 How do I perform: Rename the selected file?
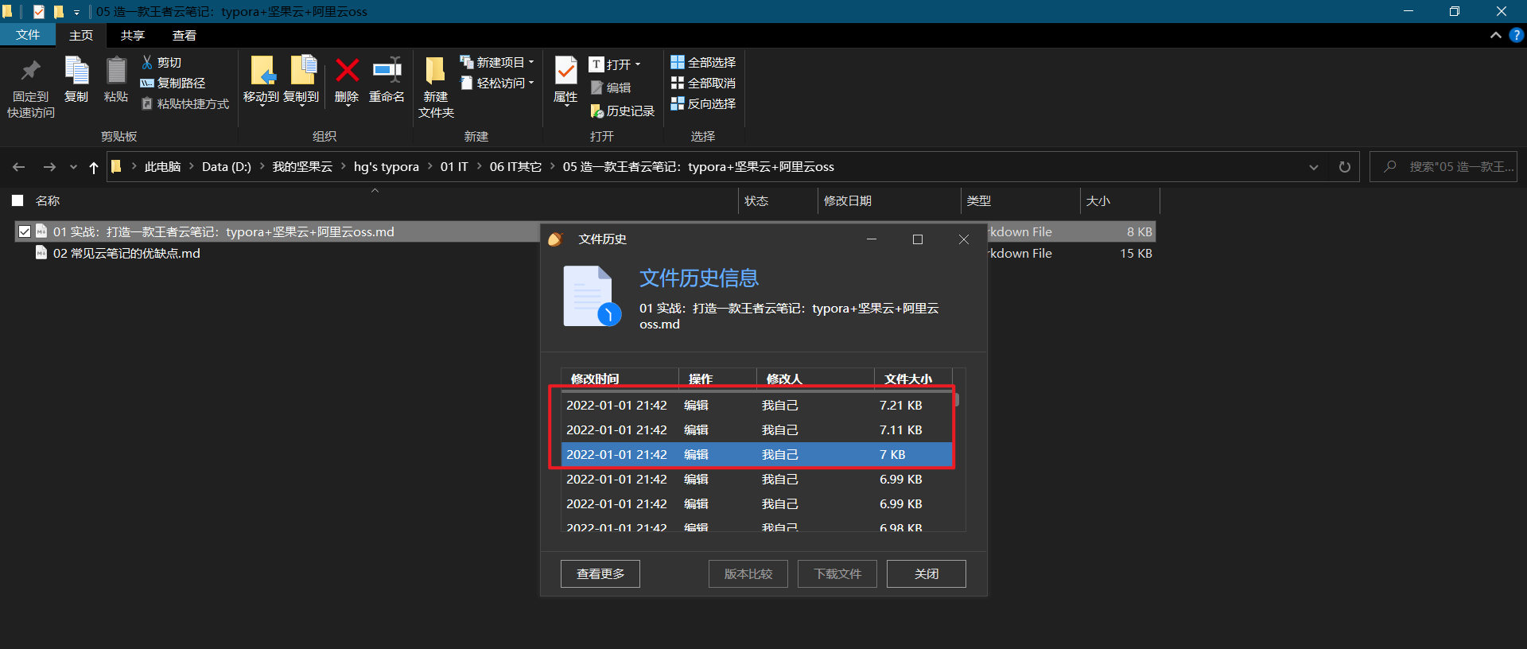click(387, 80)
